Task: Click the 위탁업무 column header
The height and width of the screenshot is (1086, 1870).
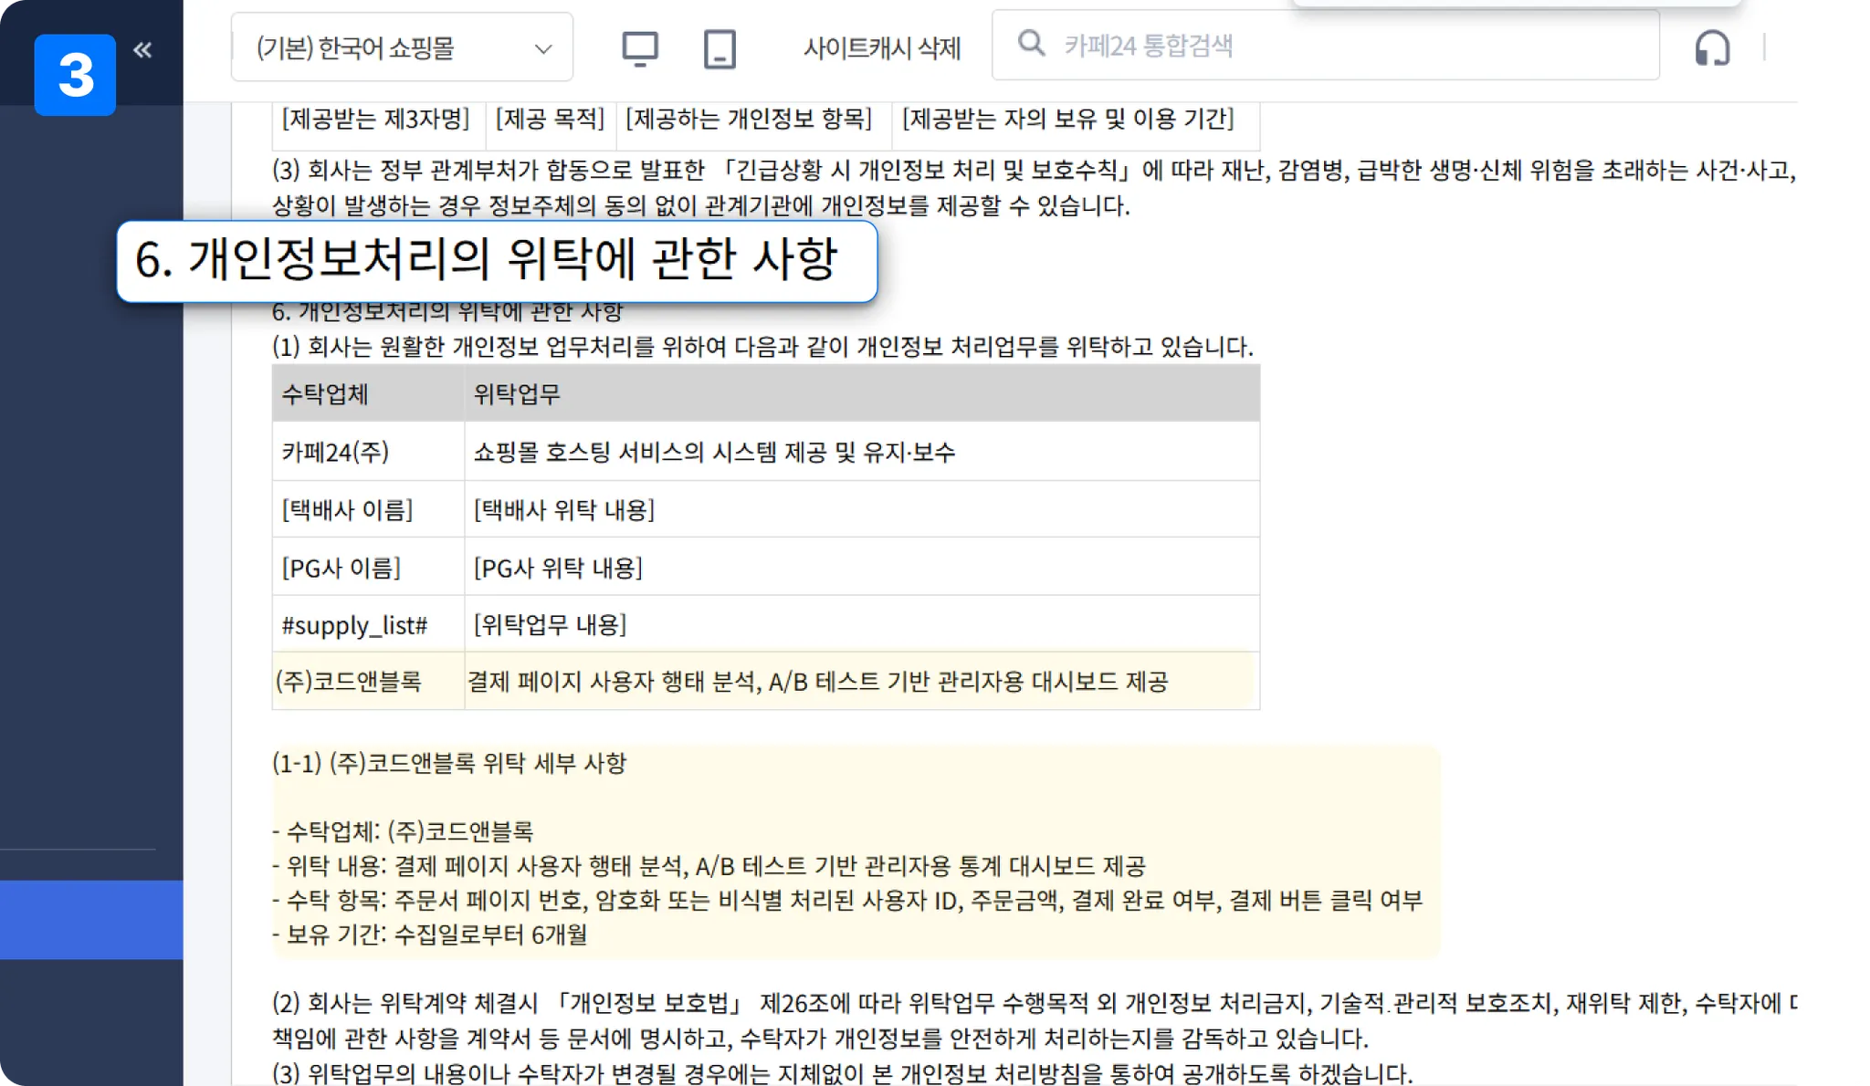Action: tap(517, 394)
